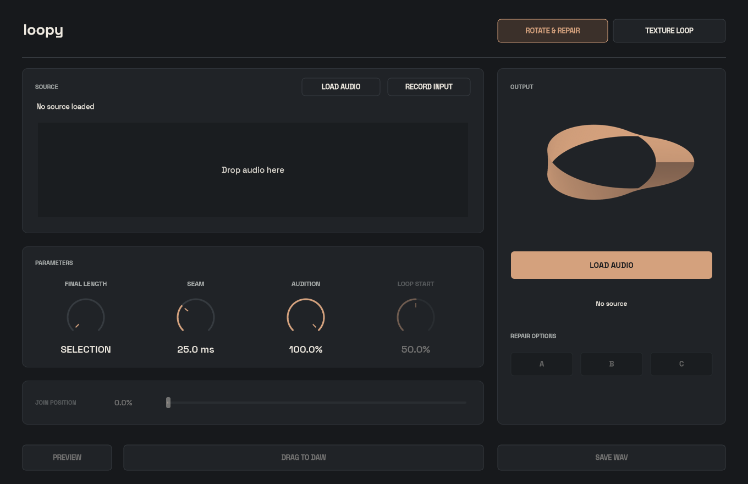748x484 pixels.
Task: Click the Join Position slider handle
Action: [168, 403]
